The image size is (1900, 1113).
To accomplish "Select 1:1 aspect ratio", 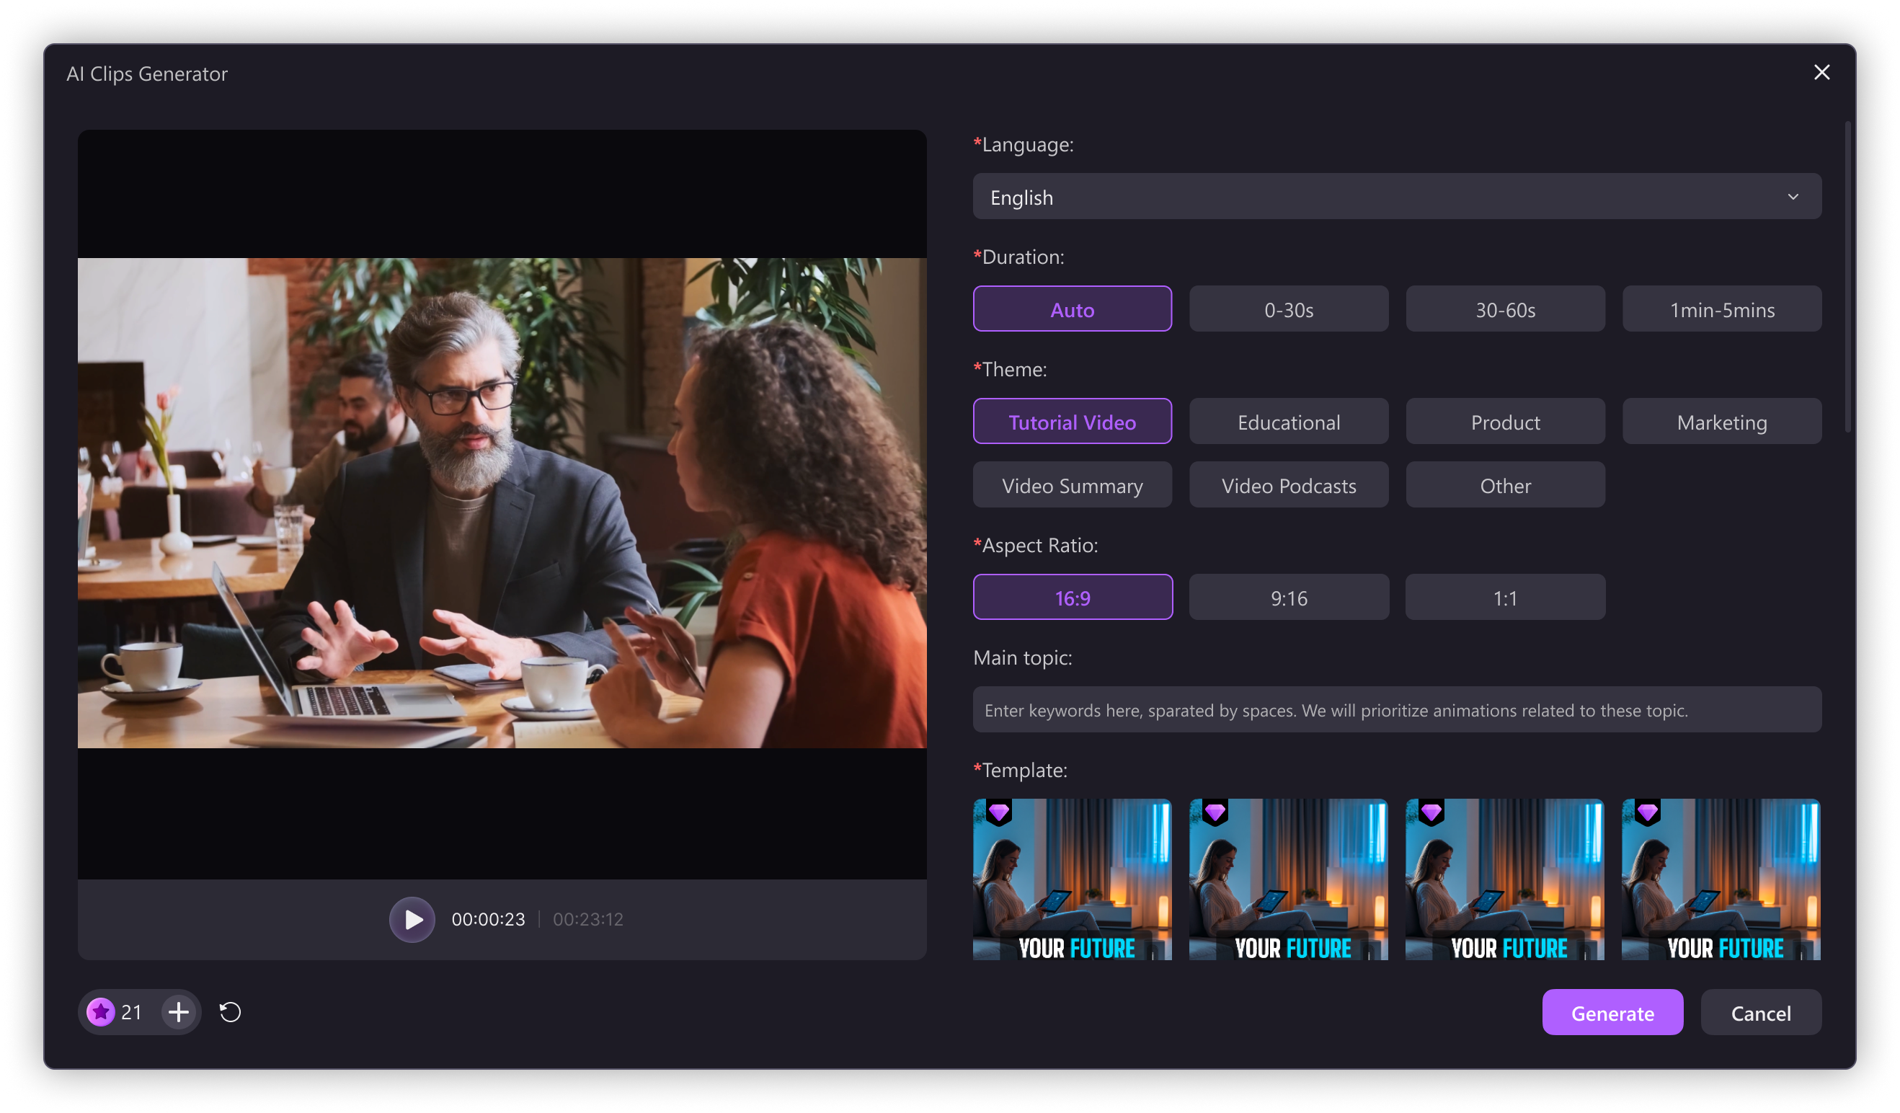I will click(x=1505, y=598).
